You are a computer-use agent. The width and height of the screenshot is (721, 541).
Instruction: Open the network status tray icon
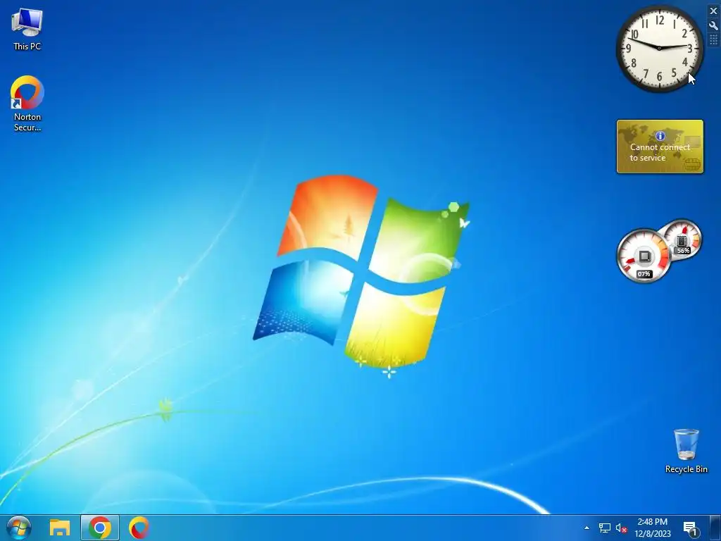click(604, 528)
